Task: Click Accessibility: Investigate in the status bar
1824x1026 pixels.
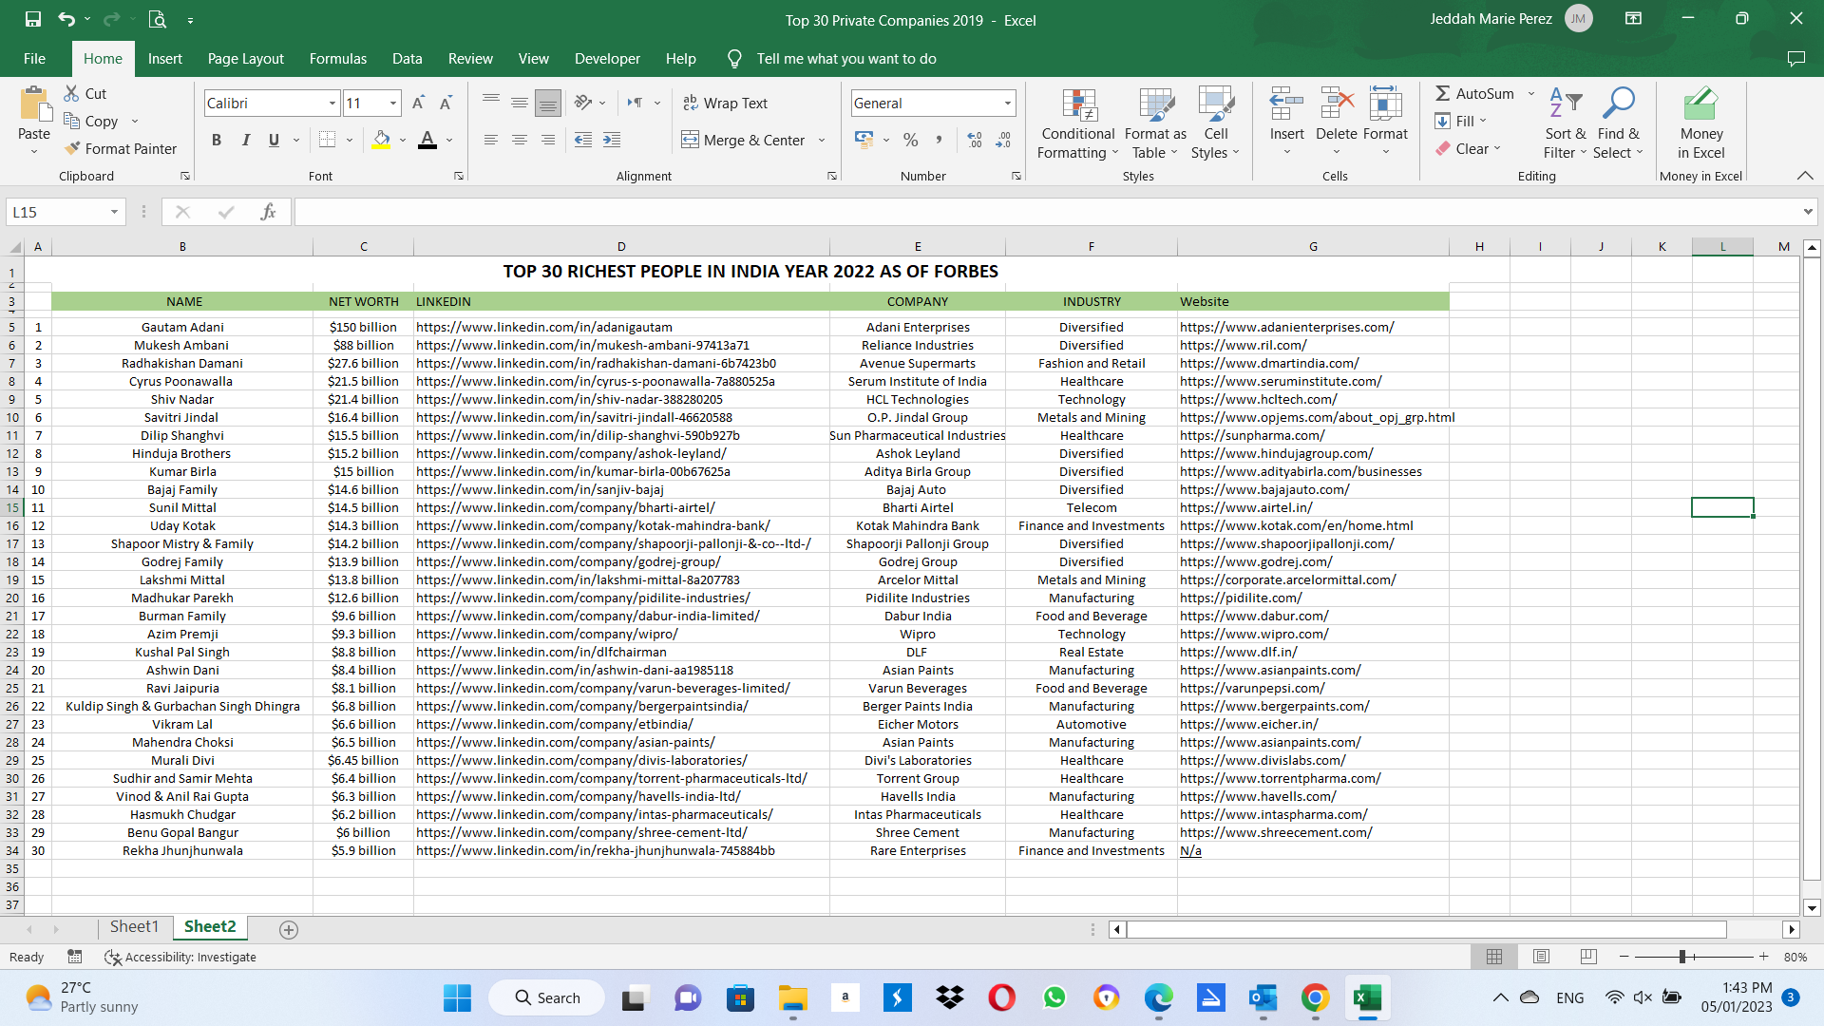Action: (180, 957)
